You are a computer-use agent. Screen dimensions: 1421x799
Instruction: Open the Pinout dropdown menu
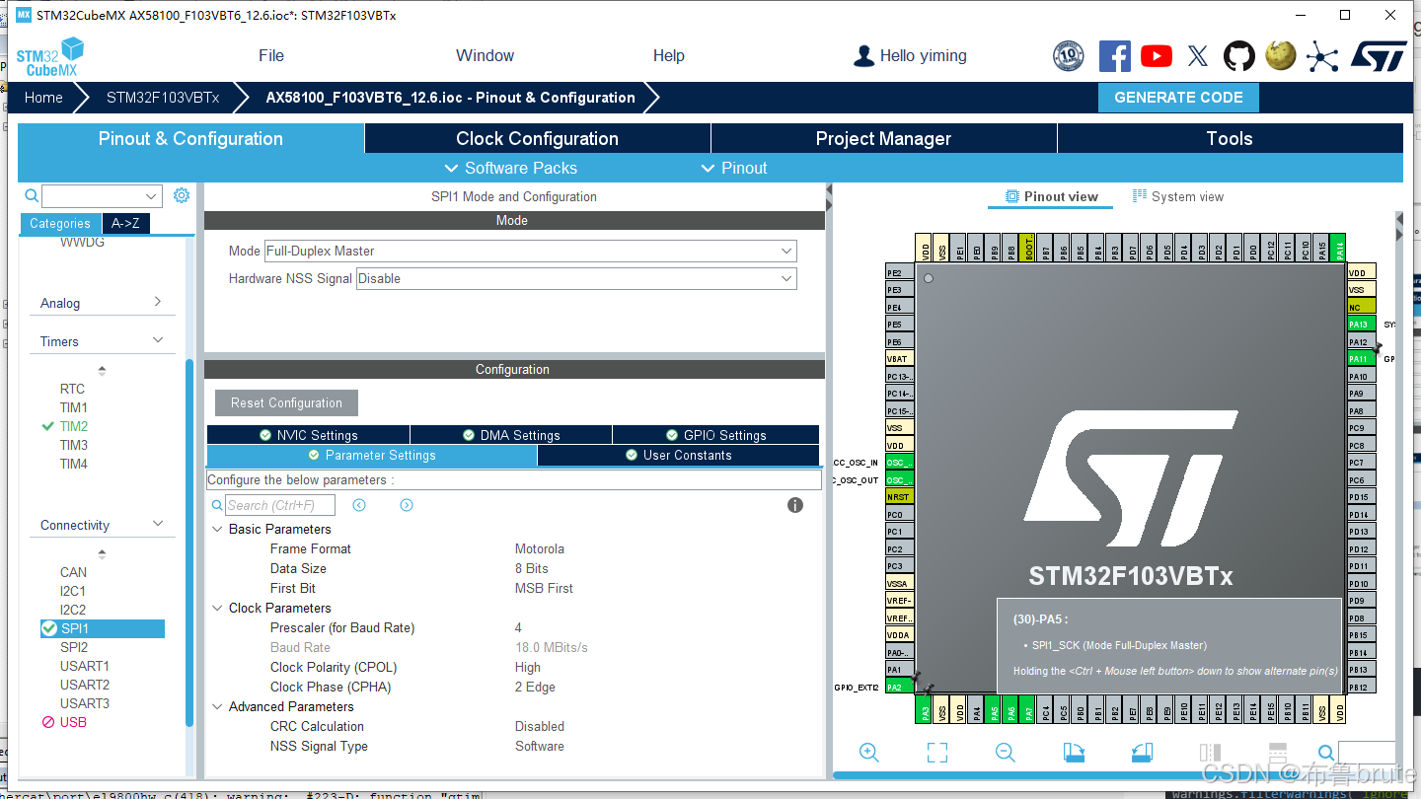[x=734, y=168]
